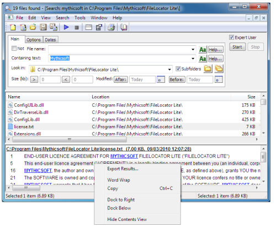This screenshot has height=227, width=276.
Task: Select license.txt in the results list
Action: tap(24, 126)
